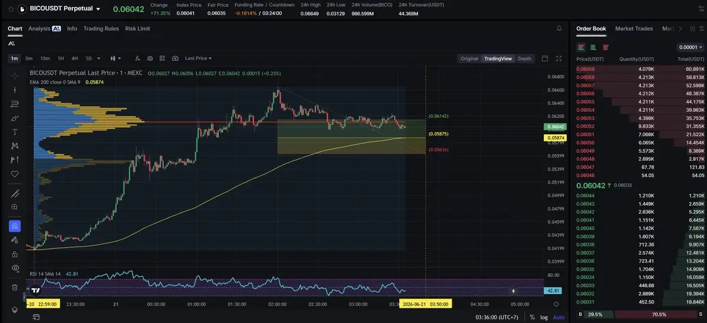Click the price alert bell icon
Viewport: 707px width, 323px height.
click(559, 28)
